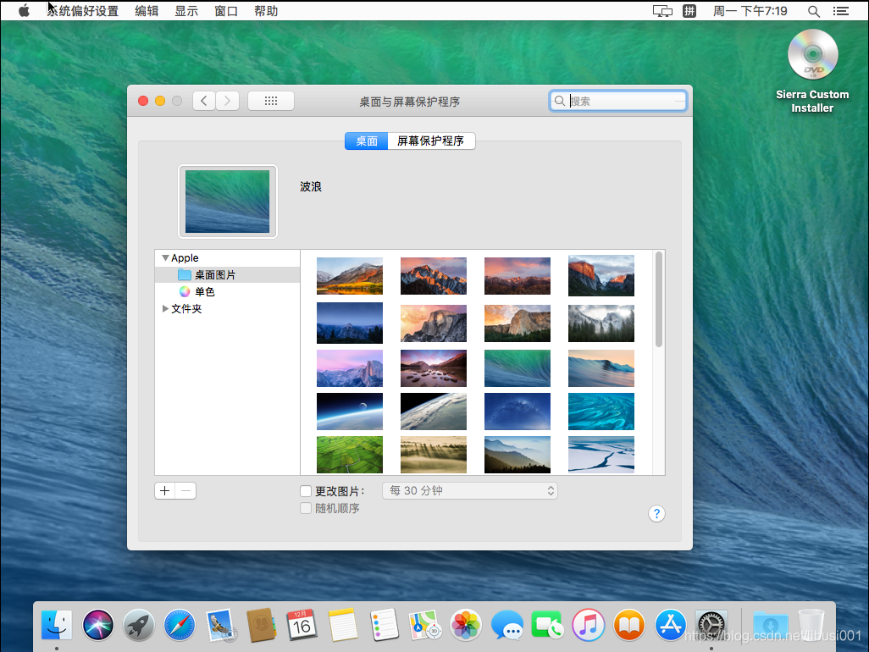This screenshot has height=652, width=869.
Task: Select the 桌面图片 folder in sidebar
Action: pyautogui.click(x=215, y=275)
